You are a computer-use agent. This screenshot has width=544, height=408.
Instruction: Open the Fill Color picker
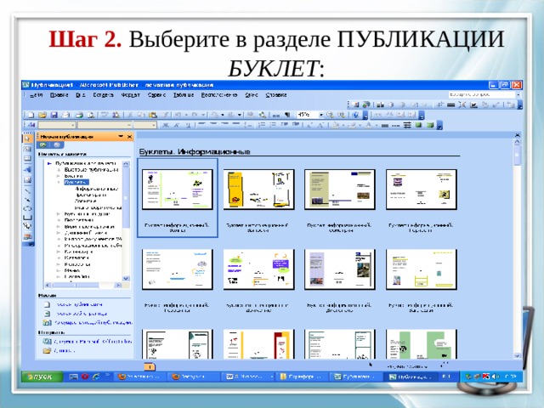[x=337, y=125]
